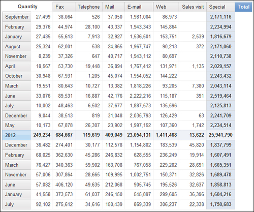Select the highlighted Total column header
Image resolution: width=254 pixels, height=212 pixels.
click(243, 7)
